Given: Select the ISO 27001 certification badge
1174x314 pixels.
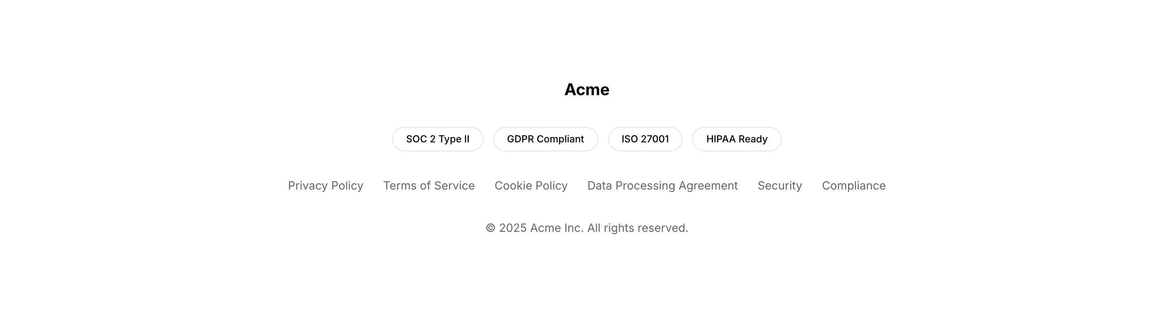Looking at the screenshot, I should pyautogui.click(x=645, y=139).
